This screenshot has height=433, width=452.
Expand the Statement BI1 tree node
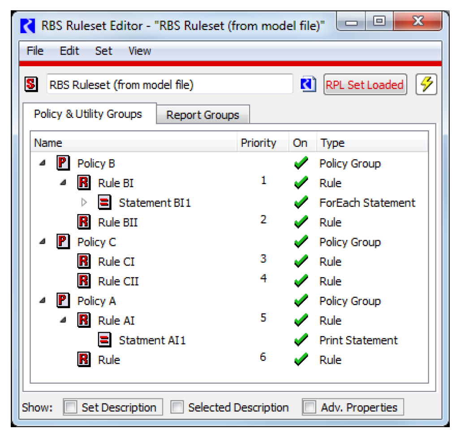point(84,203)
